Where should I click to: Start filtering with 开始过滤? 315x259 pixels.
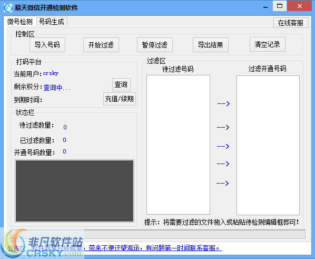(101, 45)
